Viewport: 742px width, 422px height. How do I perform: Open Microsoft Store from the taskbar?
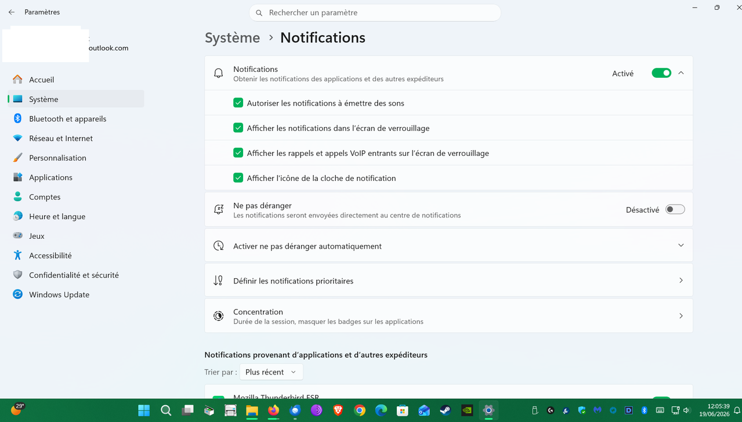(403, 410)
